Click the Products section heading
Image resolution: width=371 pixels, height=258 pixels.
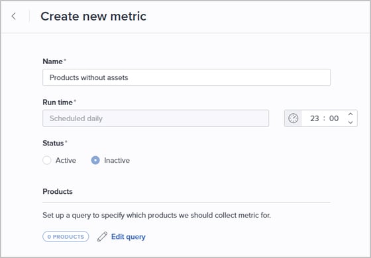point(58,191)
